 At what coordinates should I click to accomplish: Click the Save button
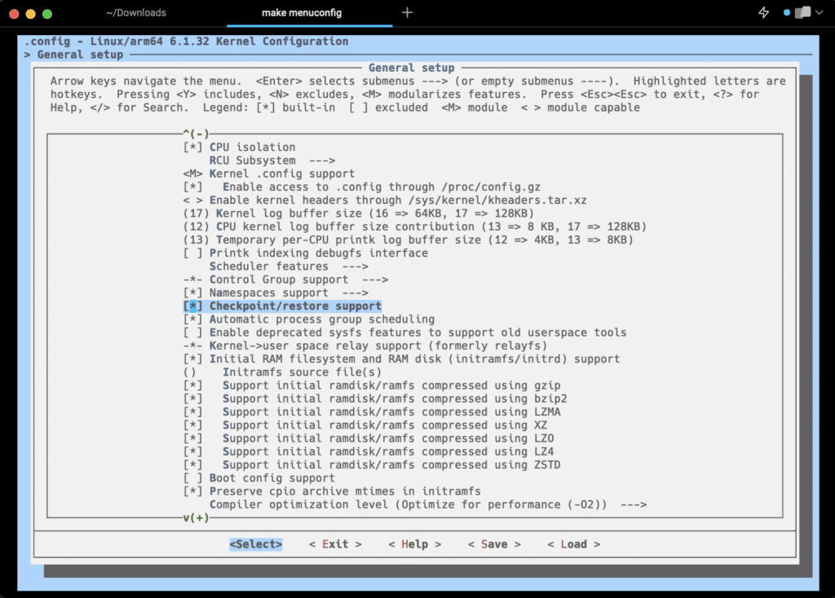[x=494, y=544]
